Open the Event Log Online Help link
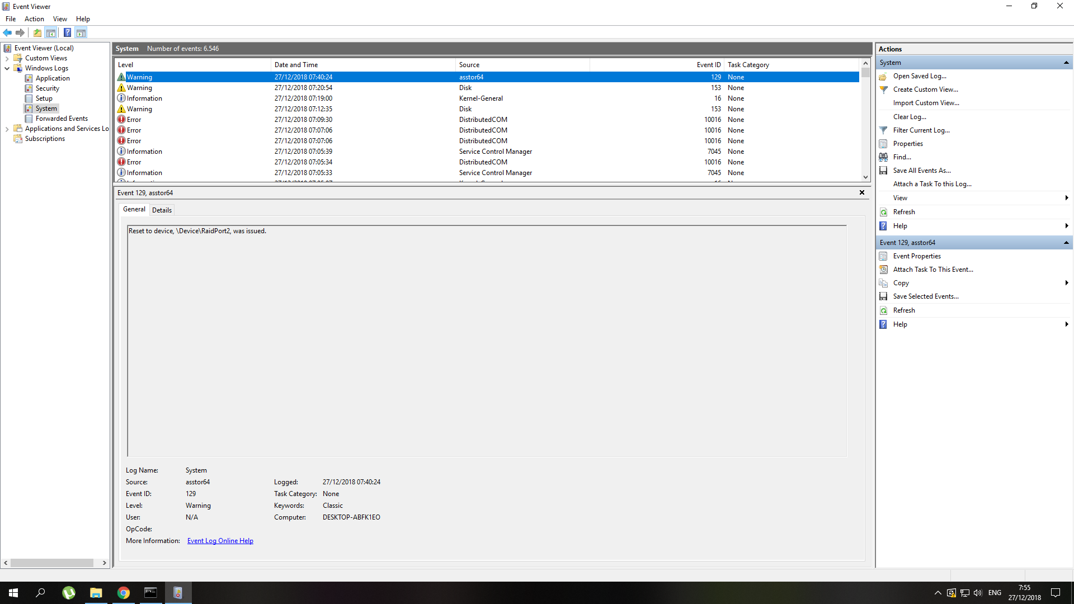 click(x=220, y=541)
